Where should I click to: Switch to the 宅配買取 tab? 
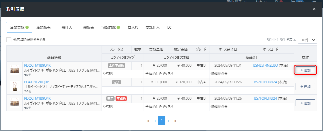click(111, 27)
